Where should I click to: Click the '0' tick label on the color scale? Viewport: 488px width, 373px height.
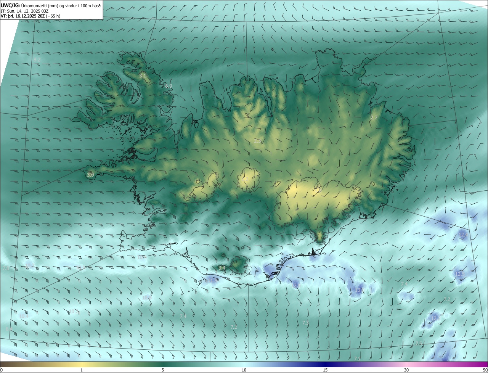pyautogui.click(x=2, y=370)
